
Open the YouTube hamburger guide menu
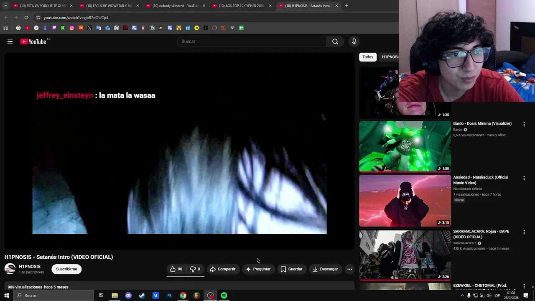click(x=10, y=41)
